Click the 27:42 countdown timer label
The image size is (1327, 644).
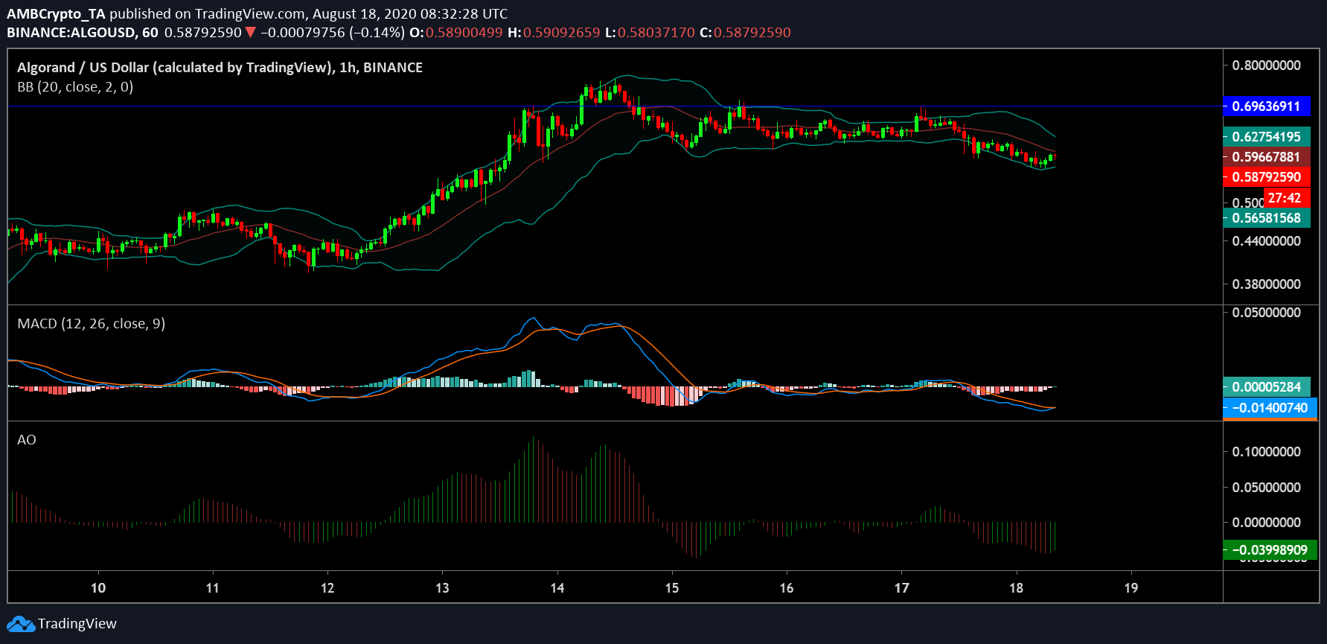pyautogui.click(x=1285, y=198)
